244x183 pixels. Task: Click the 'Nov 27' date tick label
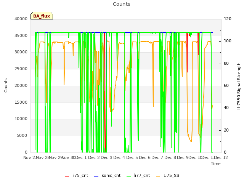30,157
